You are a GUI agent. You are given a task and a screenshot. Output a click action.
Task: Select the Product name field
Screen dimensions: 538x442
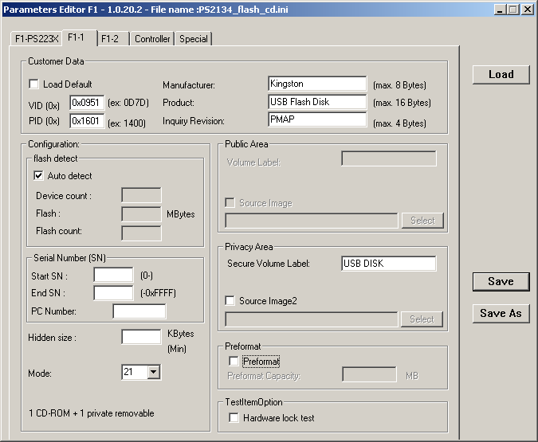click(317, 102)
